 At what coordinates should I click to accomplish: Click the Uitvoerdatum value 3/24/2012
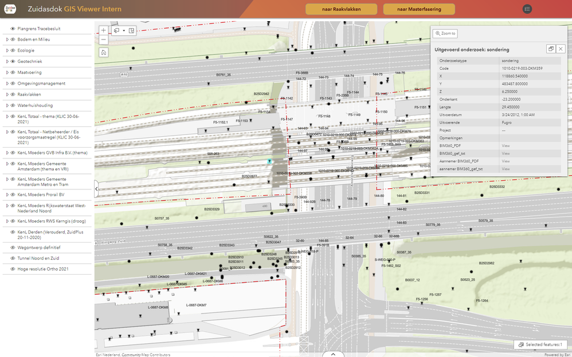click(518, 115)
